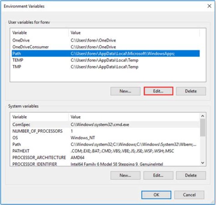
Task: Delete the selected user variable
Action: coord(191,91)
